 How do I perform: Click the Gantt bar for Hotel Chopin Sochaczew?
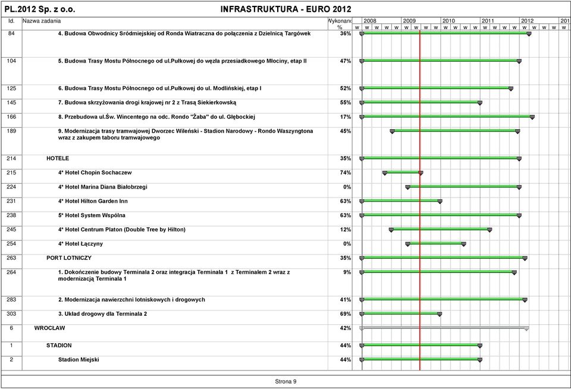pyautogui.click(x=403, y=172)
